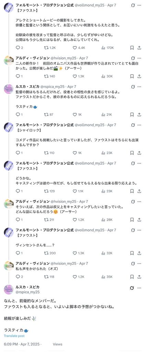The image size is (145, 352).
Task: Bookmark the first フォルモーント tweet
Action: 132,47
